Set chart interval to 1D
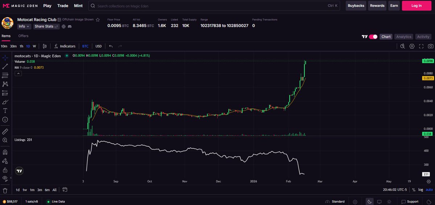 (x=28, y=46)
